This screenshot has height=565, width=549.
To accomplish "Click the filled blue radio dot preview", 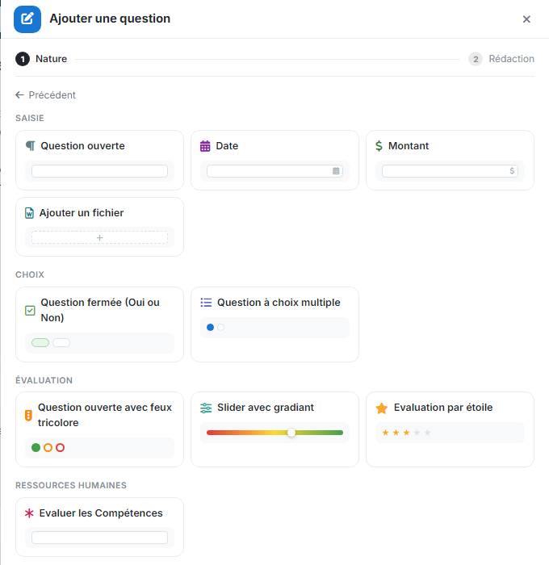I will click(x=210, y=327).
